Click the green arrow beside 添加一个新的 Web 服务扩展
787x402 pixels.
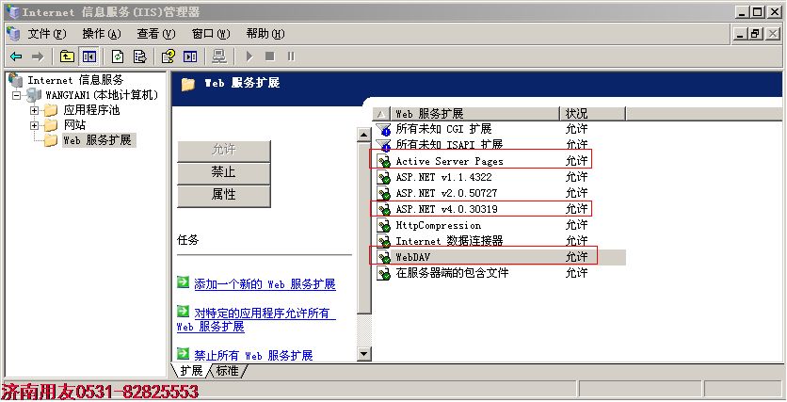(184, 282)
